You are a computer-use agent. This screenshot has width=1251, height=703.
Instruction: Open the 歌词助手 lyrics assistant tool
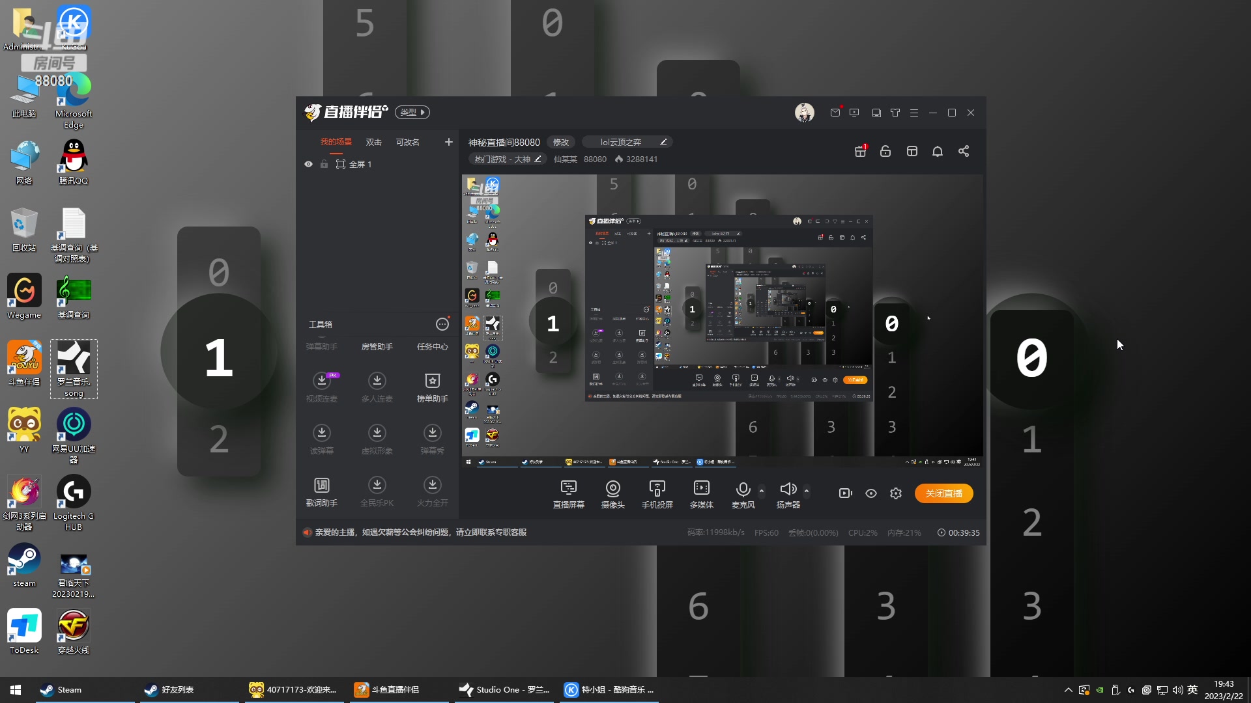322,486
